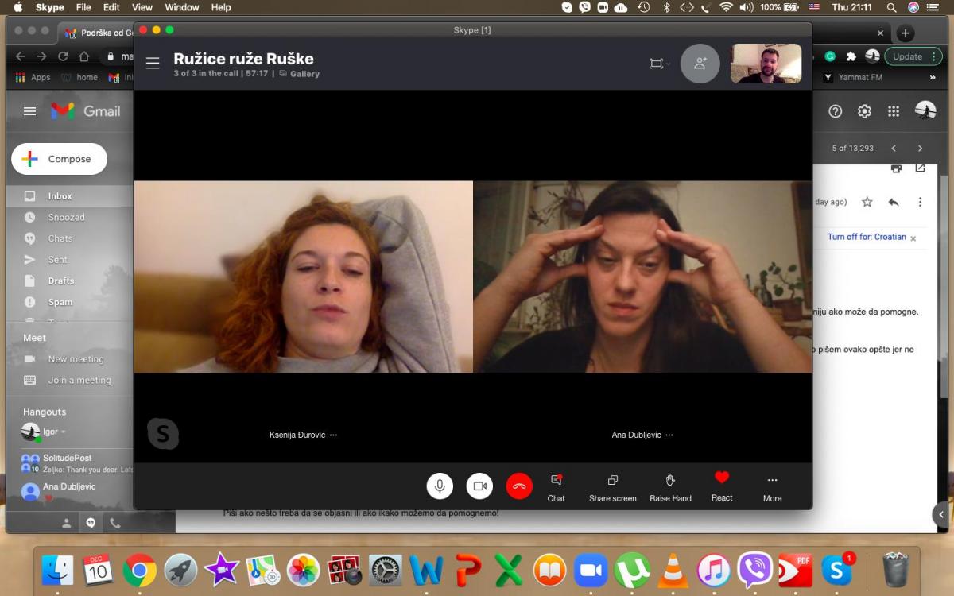Star the open Gmail message

point(867,202)
